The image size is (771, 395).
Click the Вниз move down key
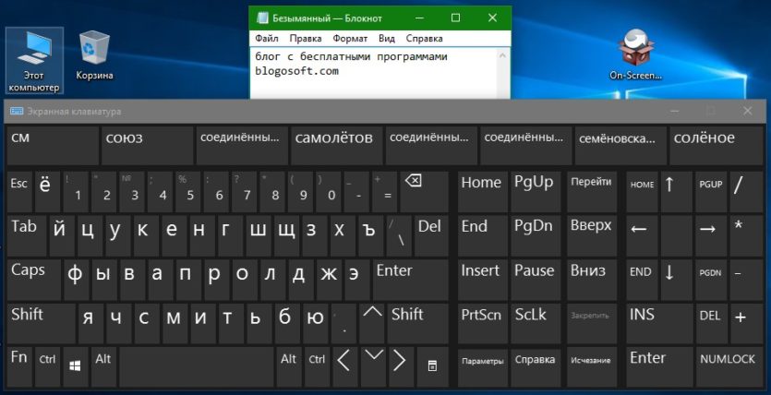pyautogui.click(x=592, y=279)
